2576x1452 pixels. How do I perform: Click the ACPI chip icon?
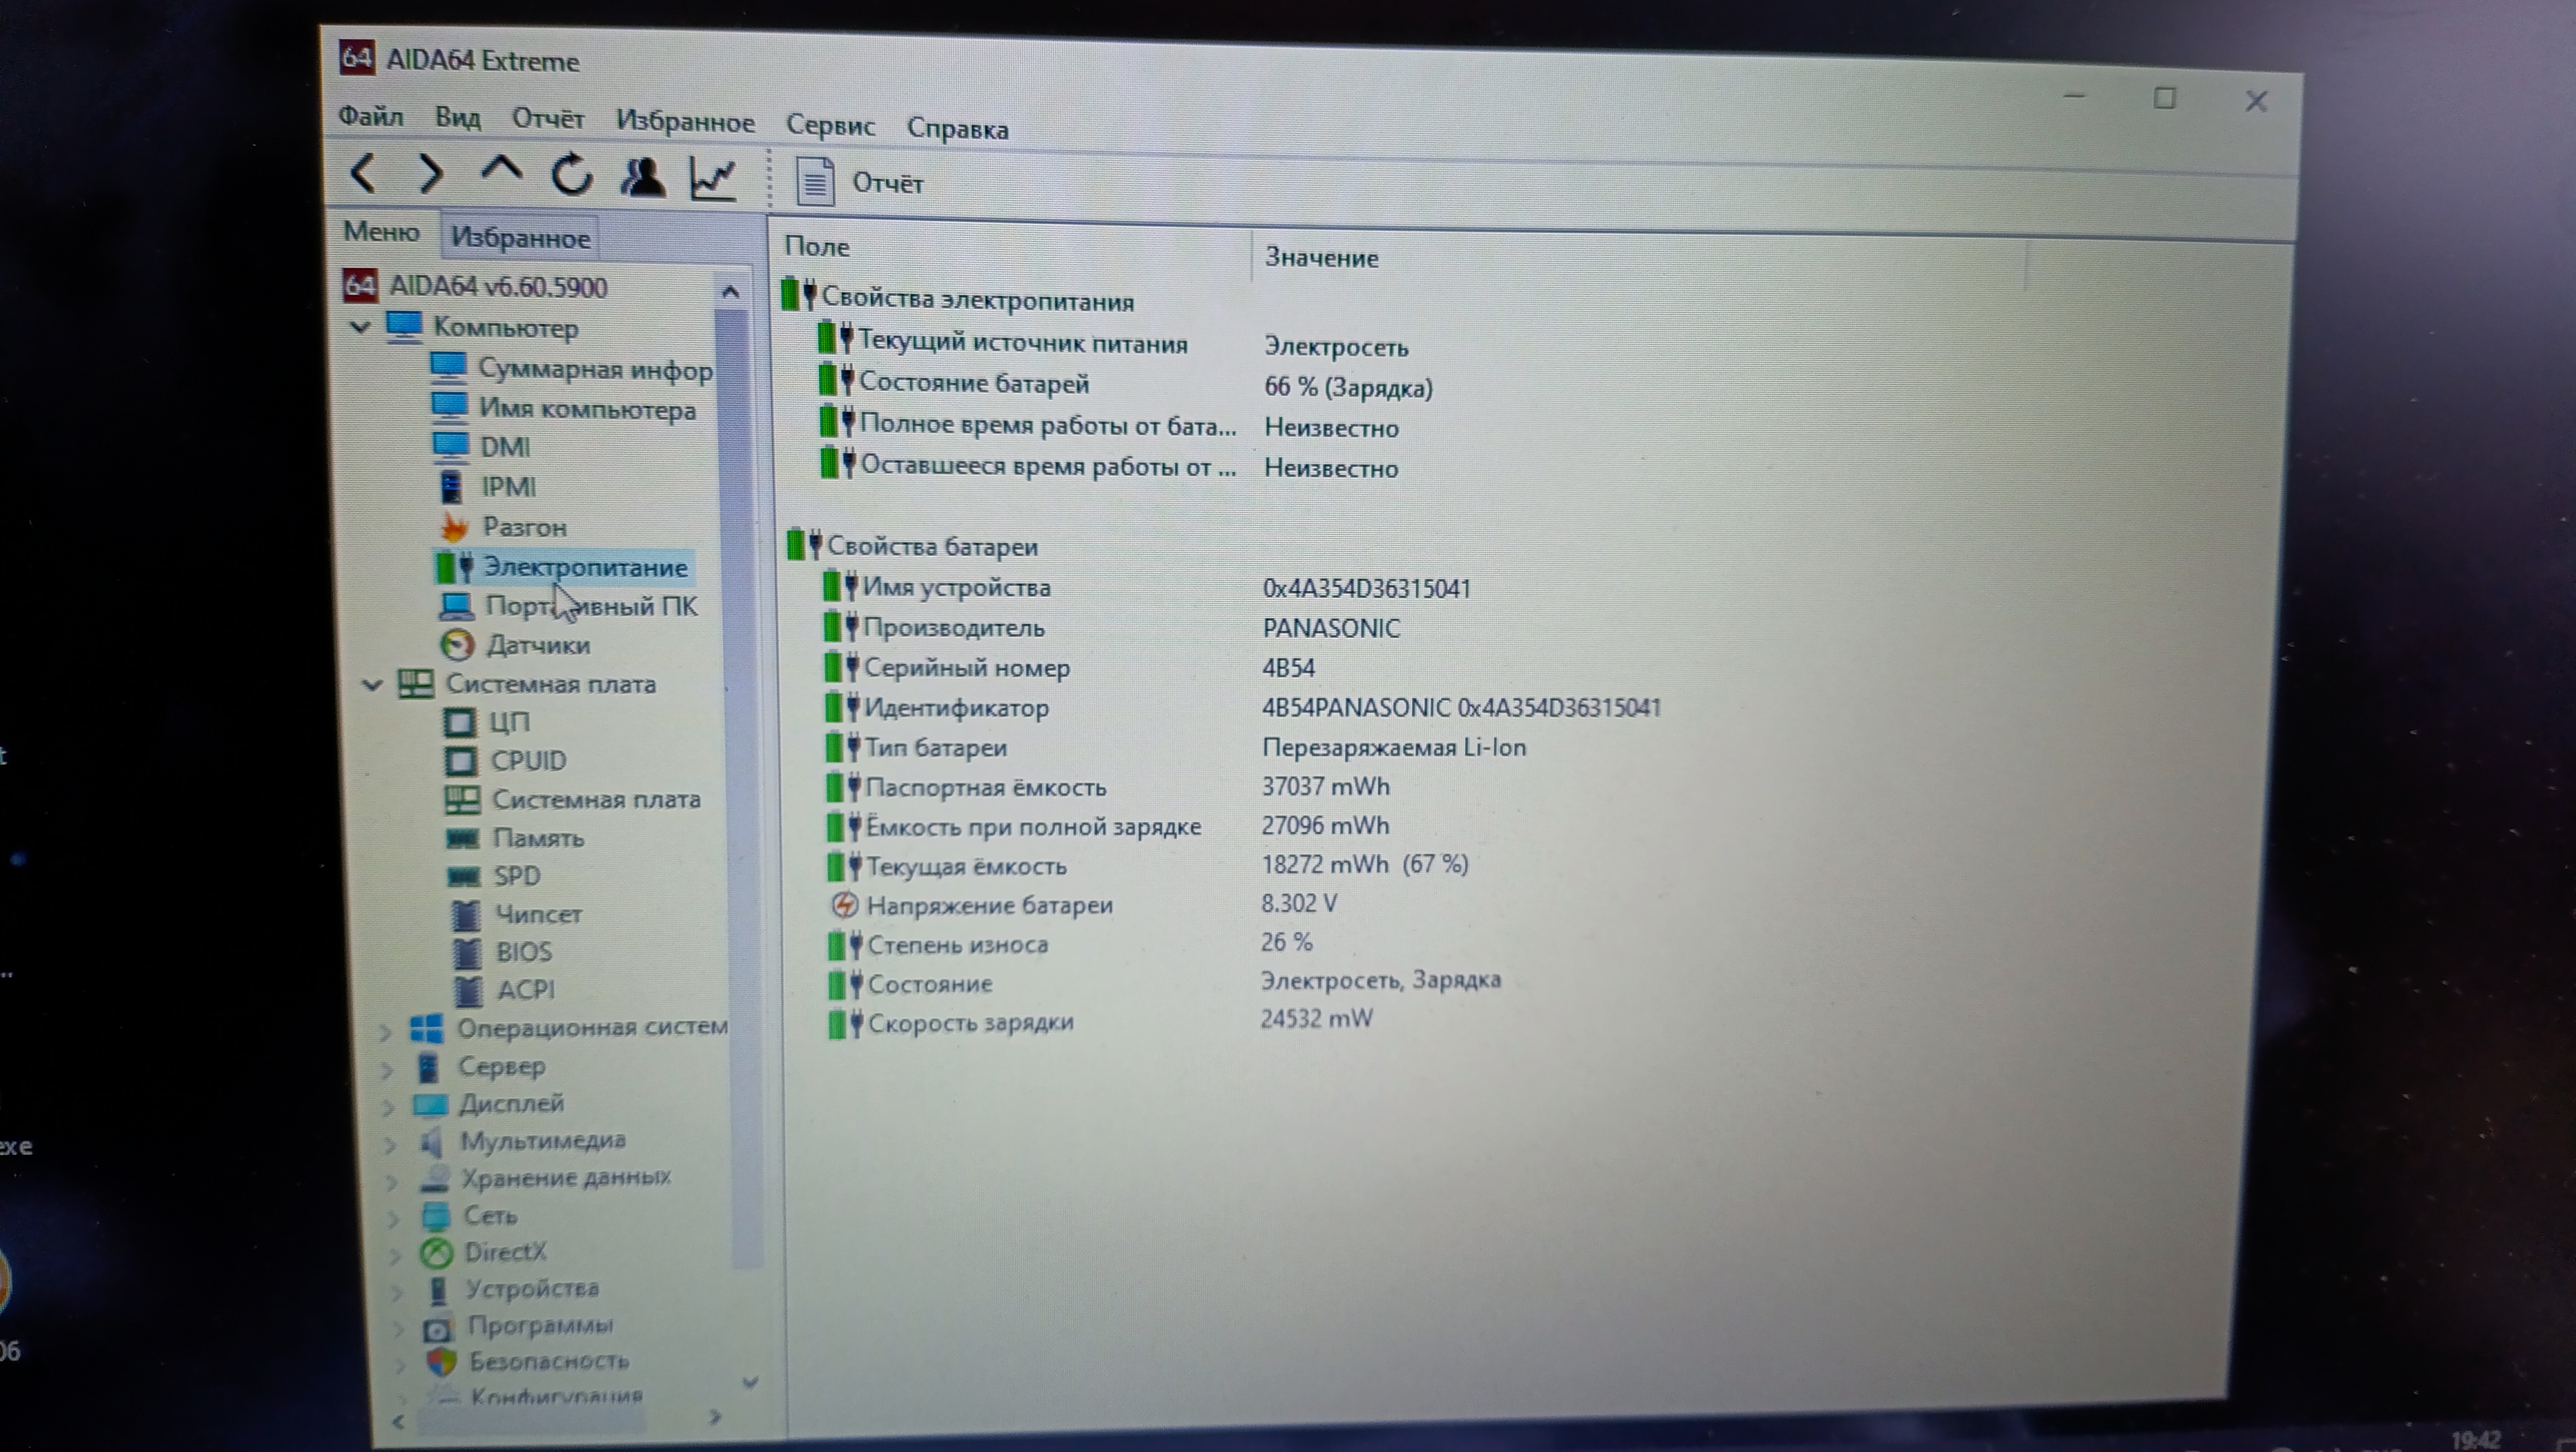click(468, 990)
